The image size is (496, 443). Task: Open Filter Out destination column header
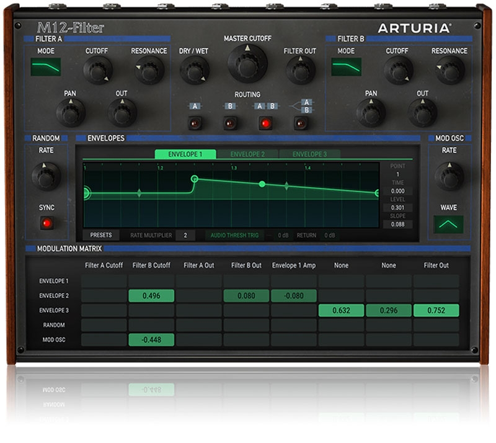436,266
